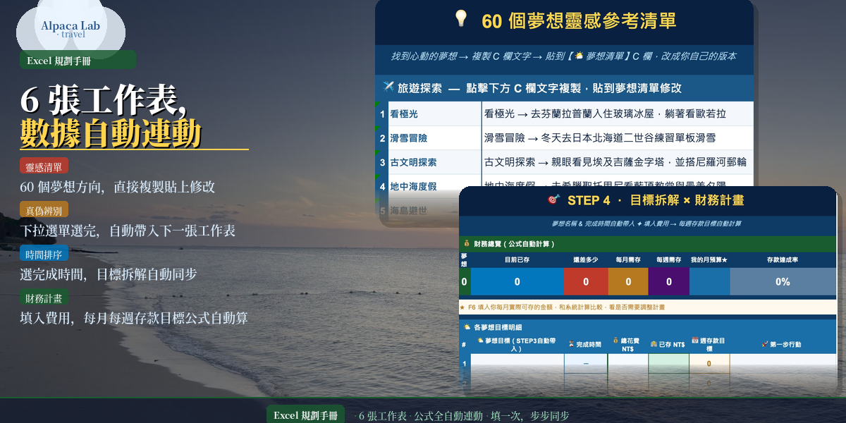Click the money bag icon beside 財務總覽

click(465, 244)
